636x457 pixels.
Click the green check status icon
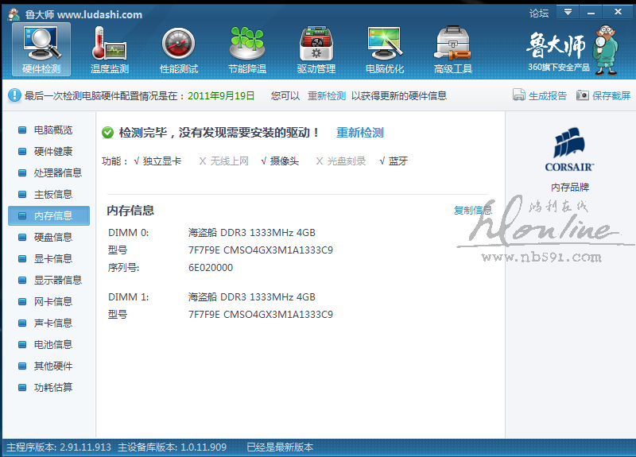click(107, 133)
